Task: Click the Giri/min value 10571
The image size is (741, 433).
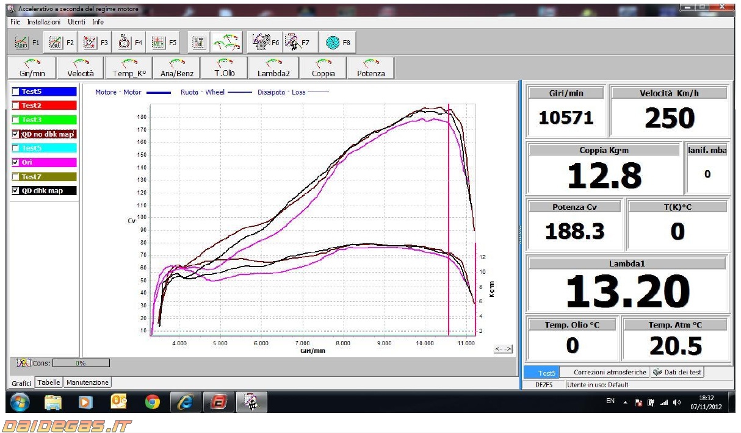Action: tap(566, 118)
